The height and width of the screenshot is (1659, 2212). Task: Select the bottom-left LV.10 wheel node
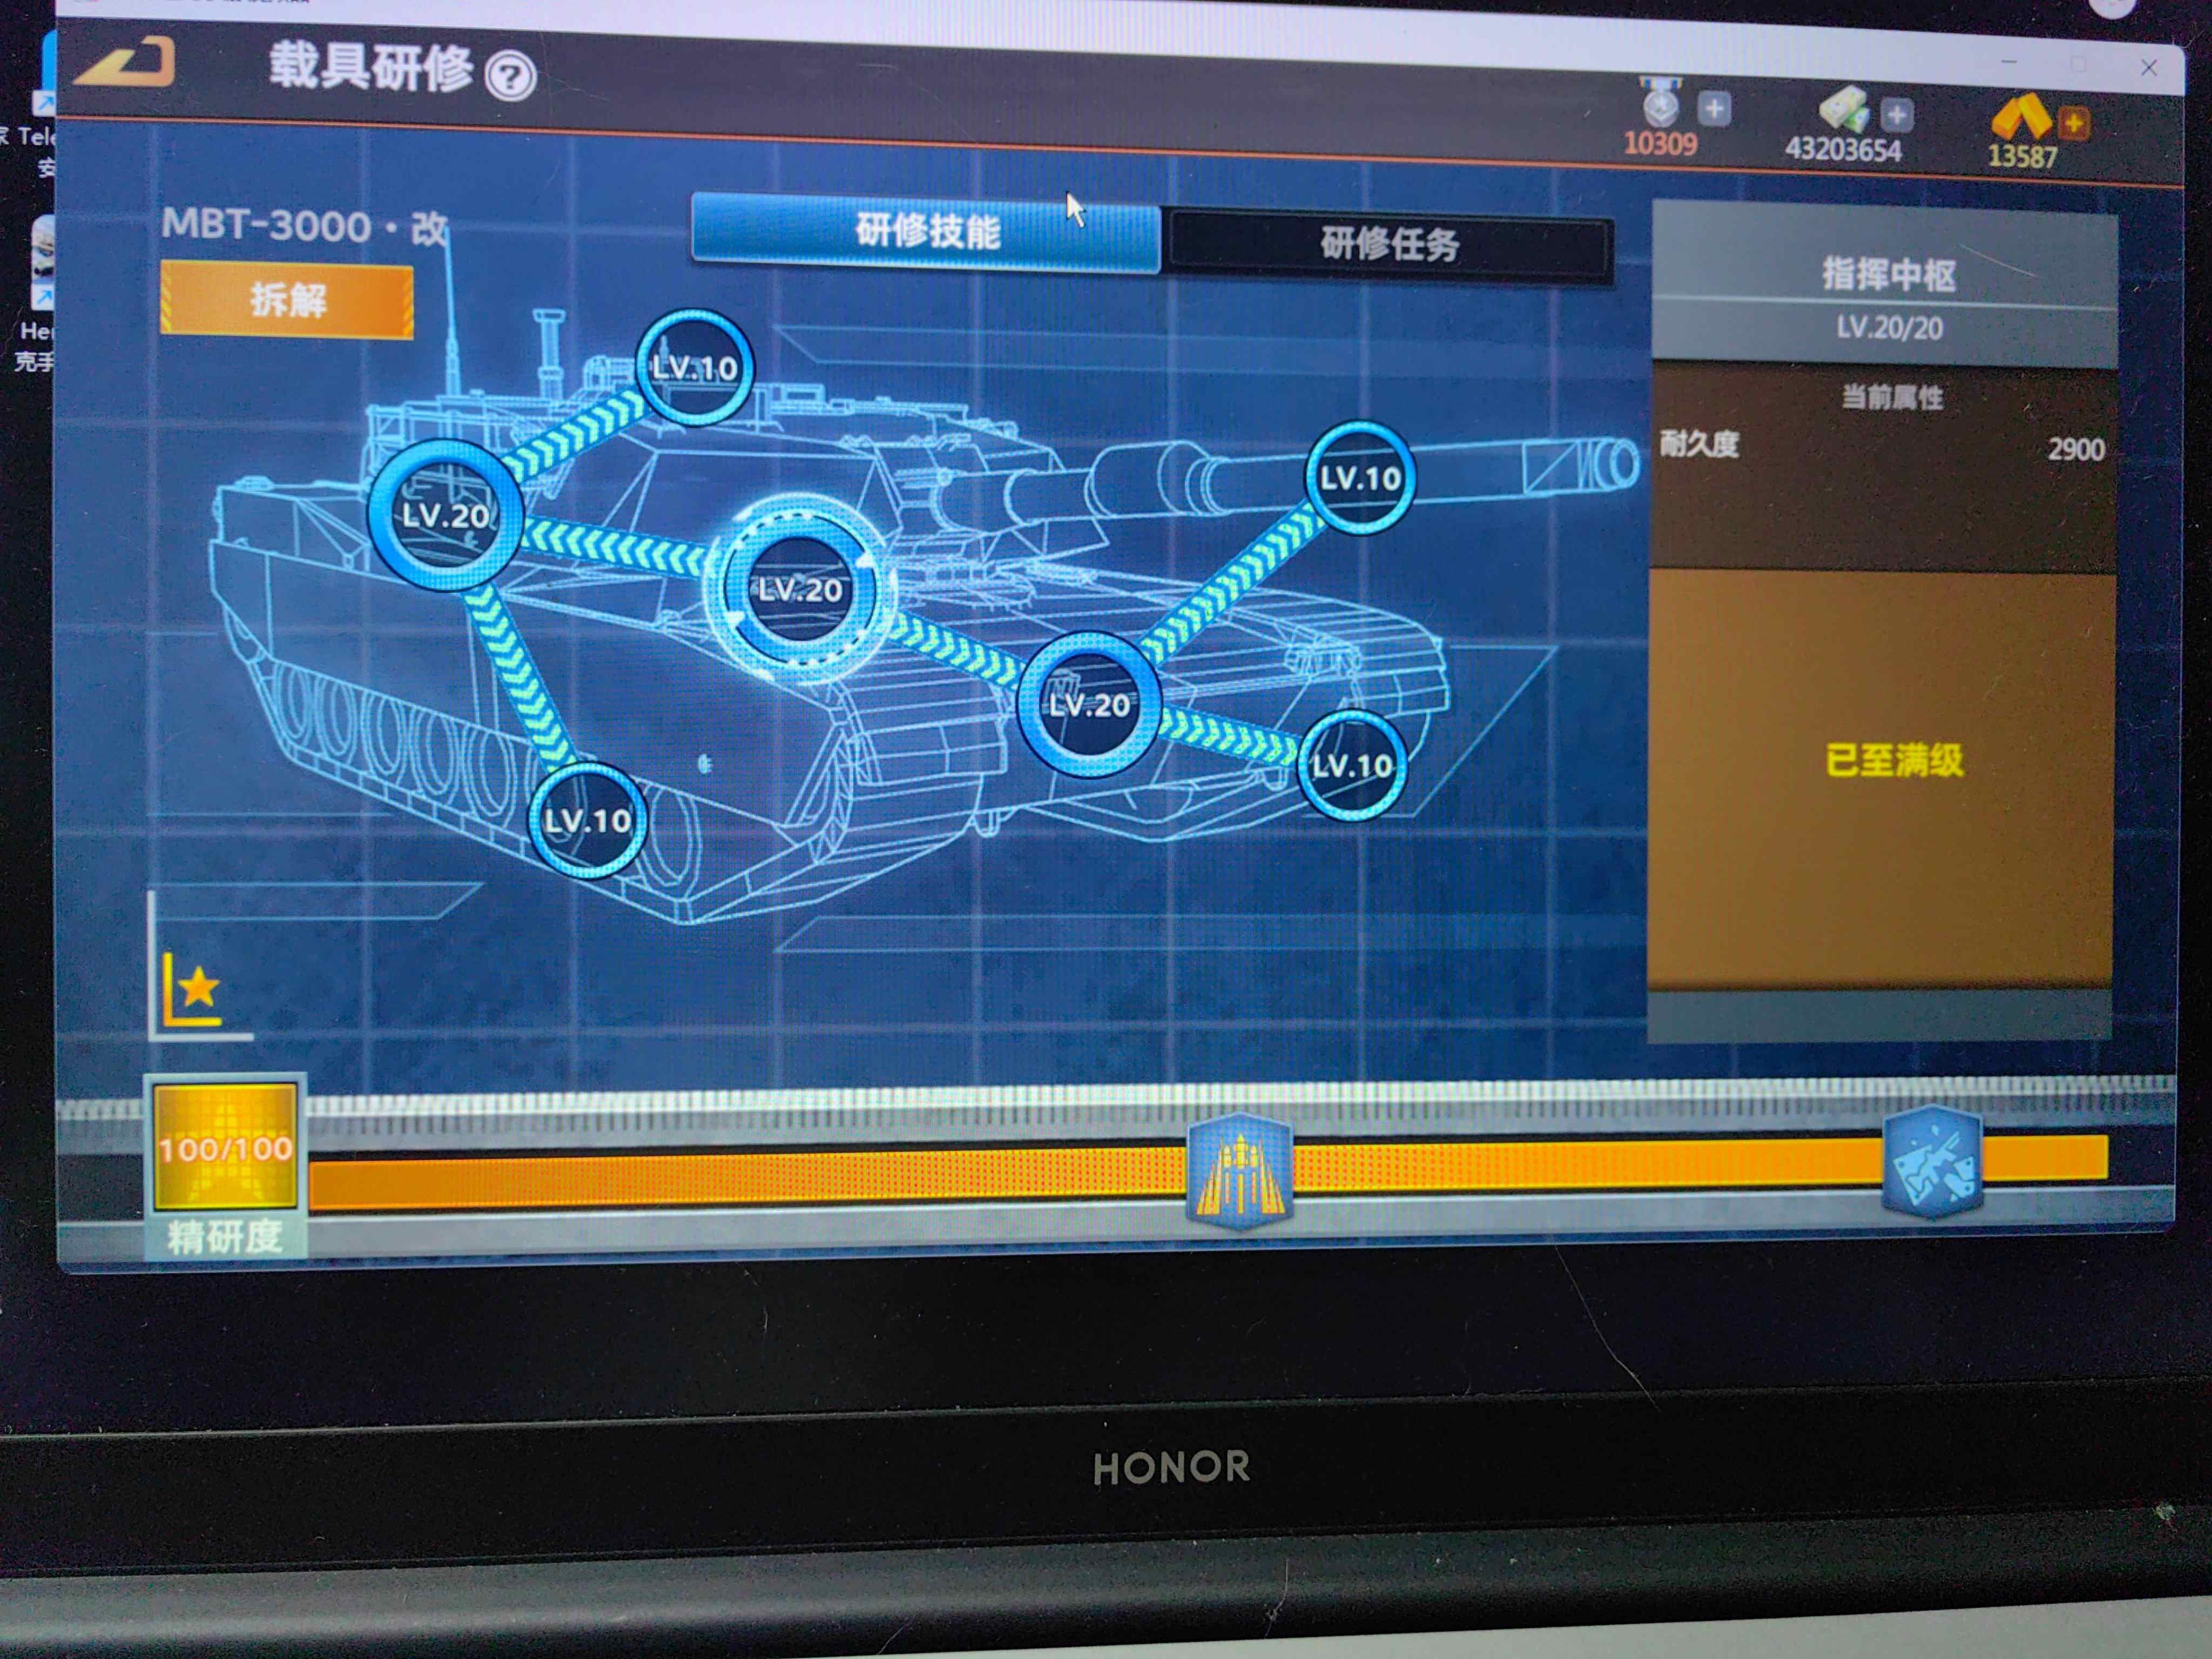(587, 820)
